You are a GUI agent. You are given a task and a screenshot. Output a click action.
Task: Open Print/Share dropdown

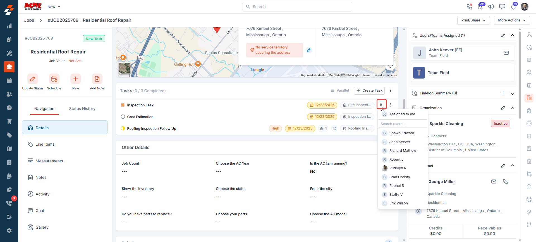point(473,20)
